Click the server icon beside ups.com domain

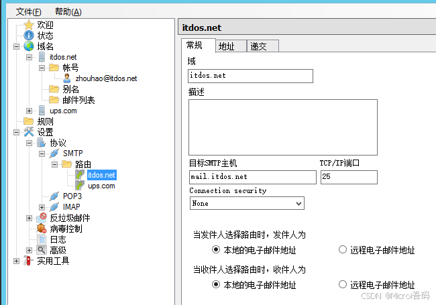click(42, 111)
